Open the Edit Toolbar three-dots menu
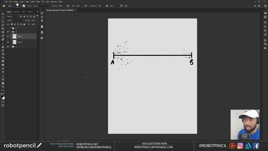The height and width of the screenshot is (151, 268). pyautogui.click(x=3, y=90)
